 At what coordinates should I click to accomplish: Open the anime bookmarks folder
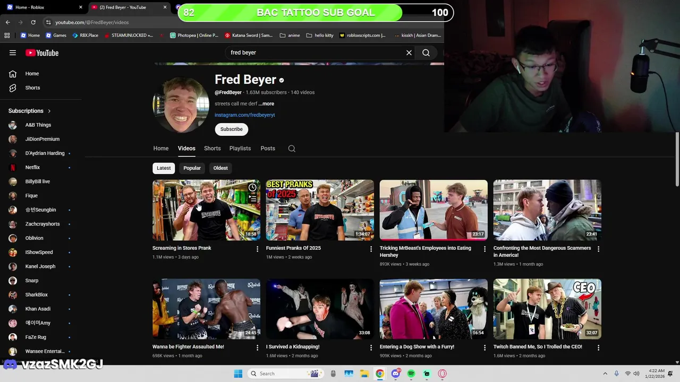(290, 36)
